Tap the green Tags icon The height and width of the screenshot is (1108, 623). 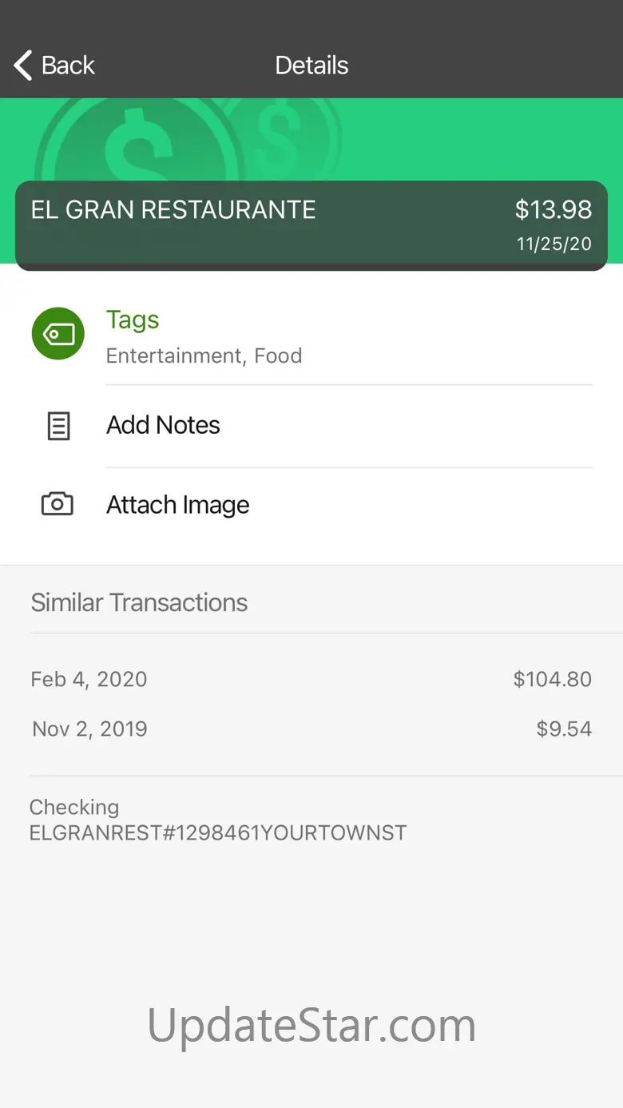(x=58, y=333)
